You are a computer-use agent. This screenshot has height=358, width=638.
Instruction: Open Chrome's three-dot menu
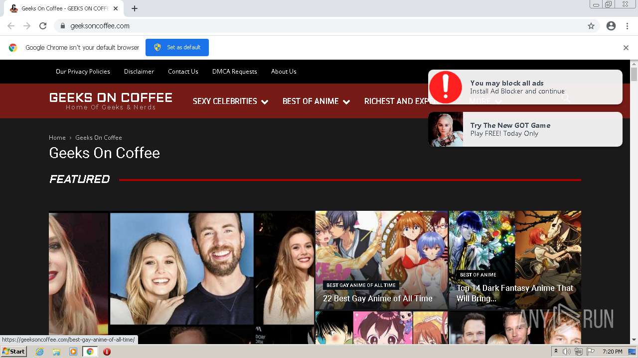click(x=627, y=26)
